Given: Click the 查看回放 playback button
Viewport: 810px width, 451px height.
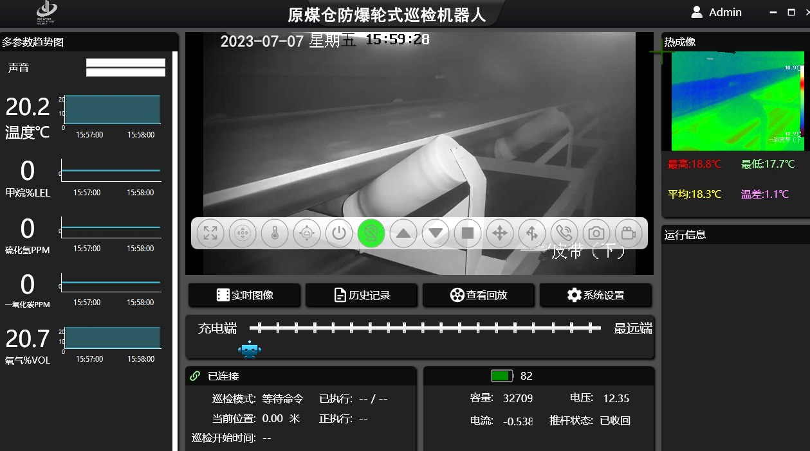Looking at the screenshot, I should point(479,296).
